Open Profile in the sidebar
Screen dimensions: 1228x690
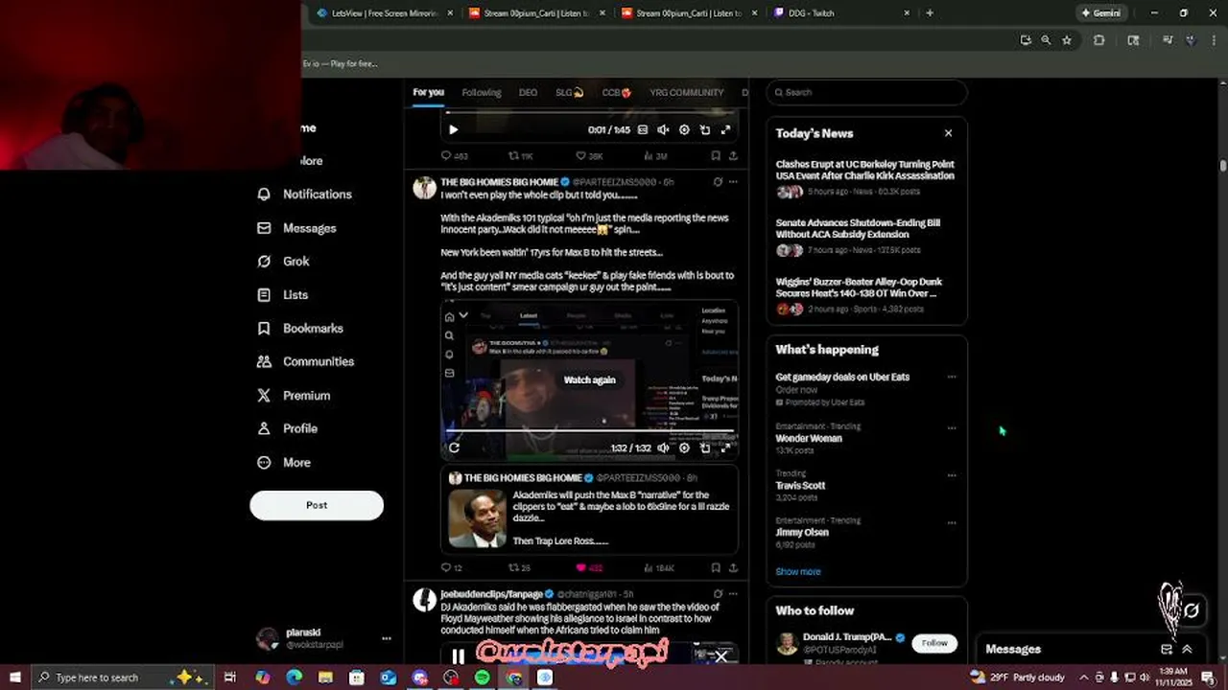coord(288,428)
